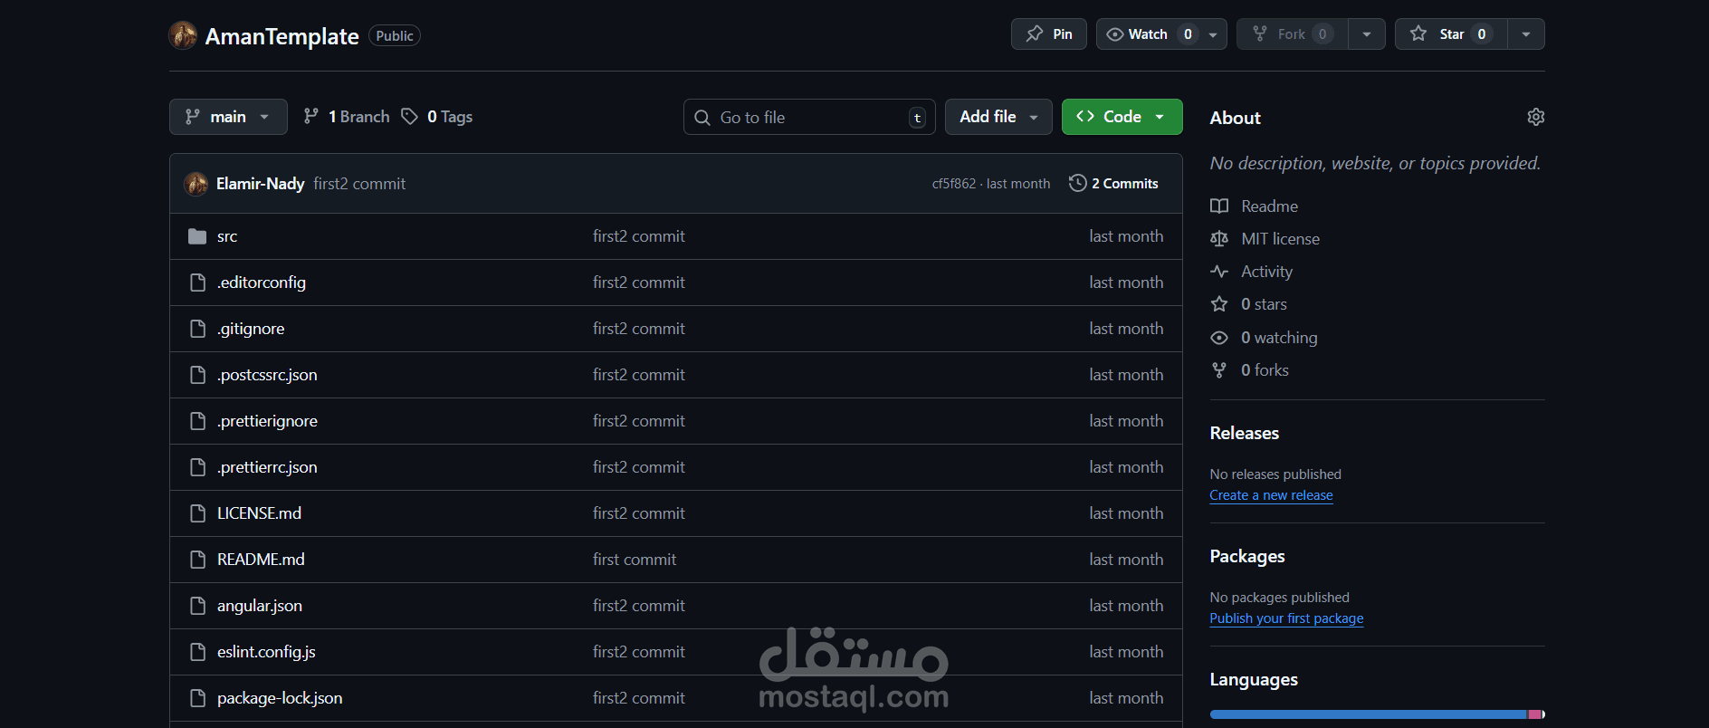Viewport: 1709px width, 728px height.
Task: View the 1 Branch link
Action: point(347,117)
